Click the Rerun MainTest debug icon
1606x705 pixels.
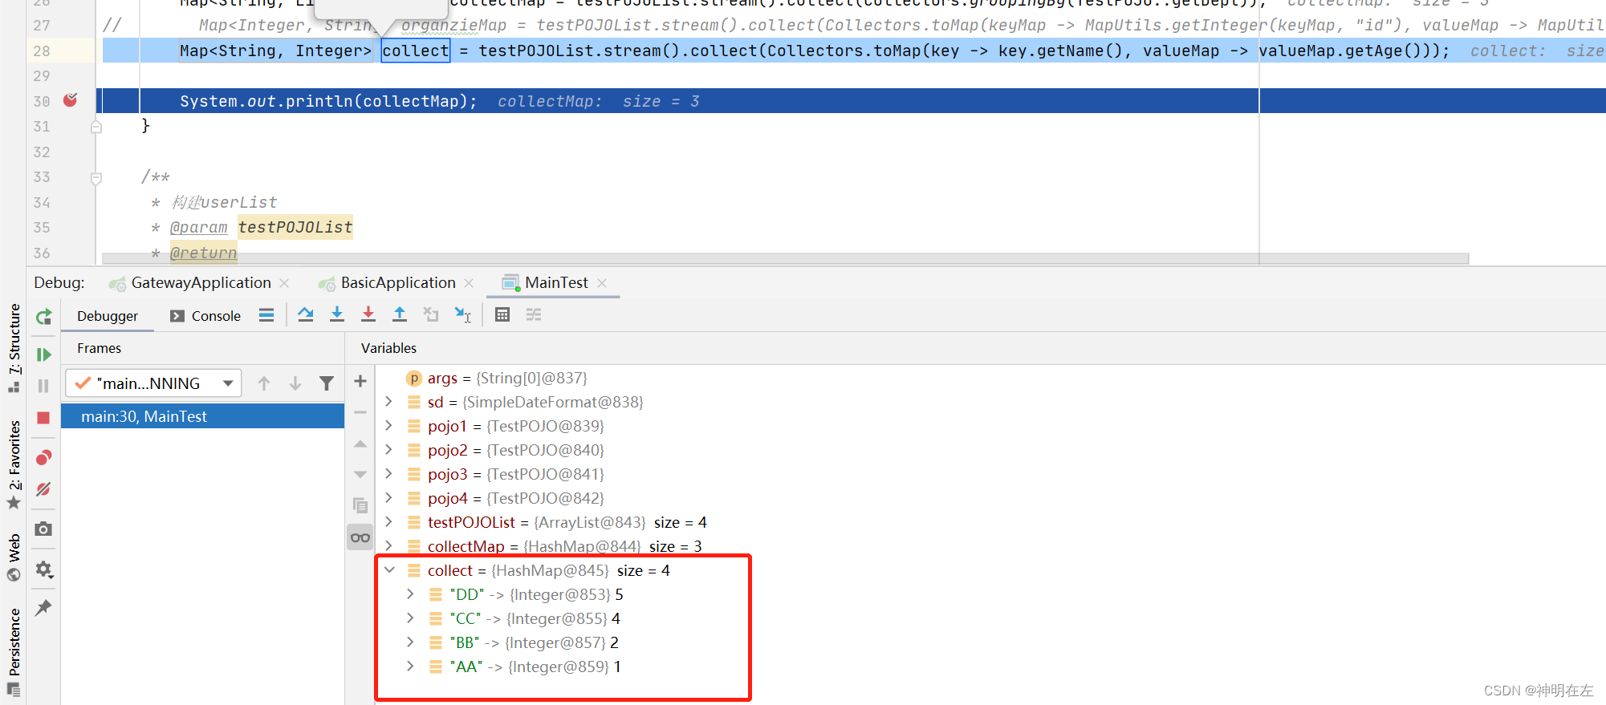click(43, 317)
